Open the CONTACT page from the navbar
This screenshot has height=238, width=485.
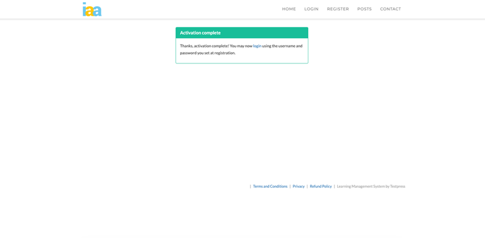click(x=390, y=9)
